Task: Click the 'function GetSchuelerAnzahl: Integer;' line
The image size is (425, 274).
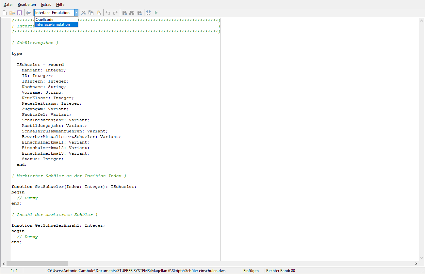Action: pos(58,225)
